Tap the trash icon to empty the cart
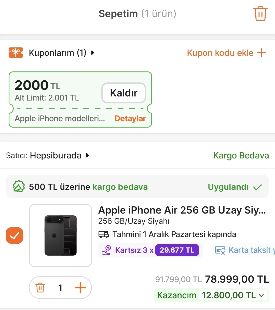Image resolution: width=275 pixels, height=310 pixels. pyautogui.click(x=260, y=14)
